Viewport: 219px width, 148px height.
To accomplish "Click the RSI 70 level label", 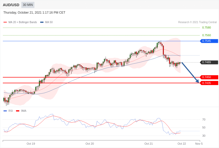I will coord(204,120).
